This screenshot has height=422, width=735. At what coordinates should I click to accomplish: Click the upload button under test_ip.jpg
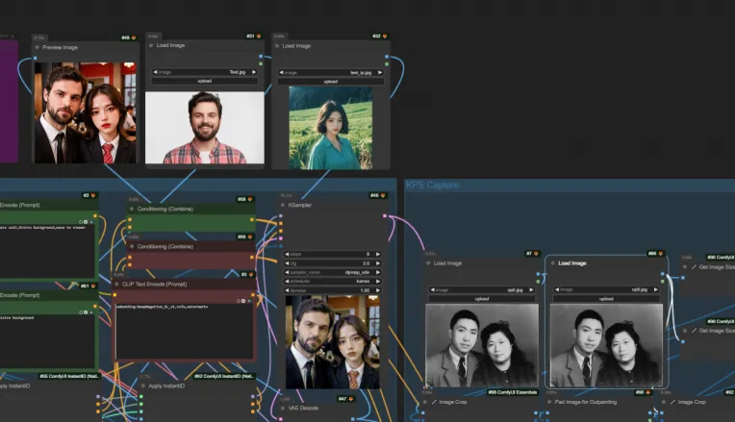pyautogui.click(x=330, y=81)
